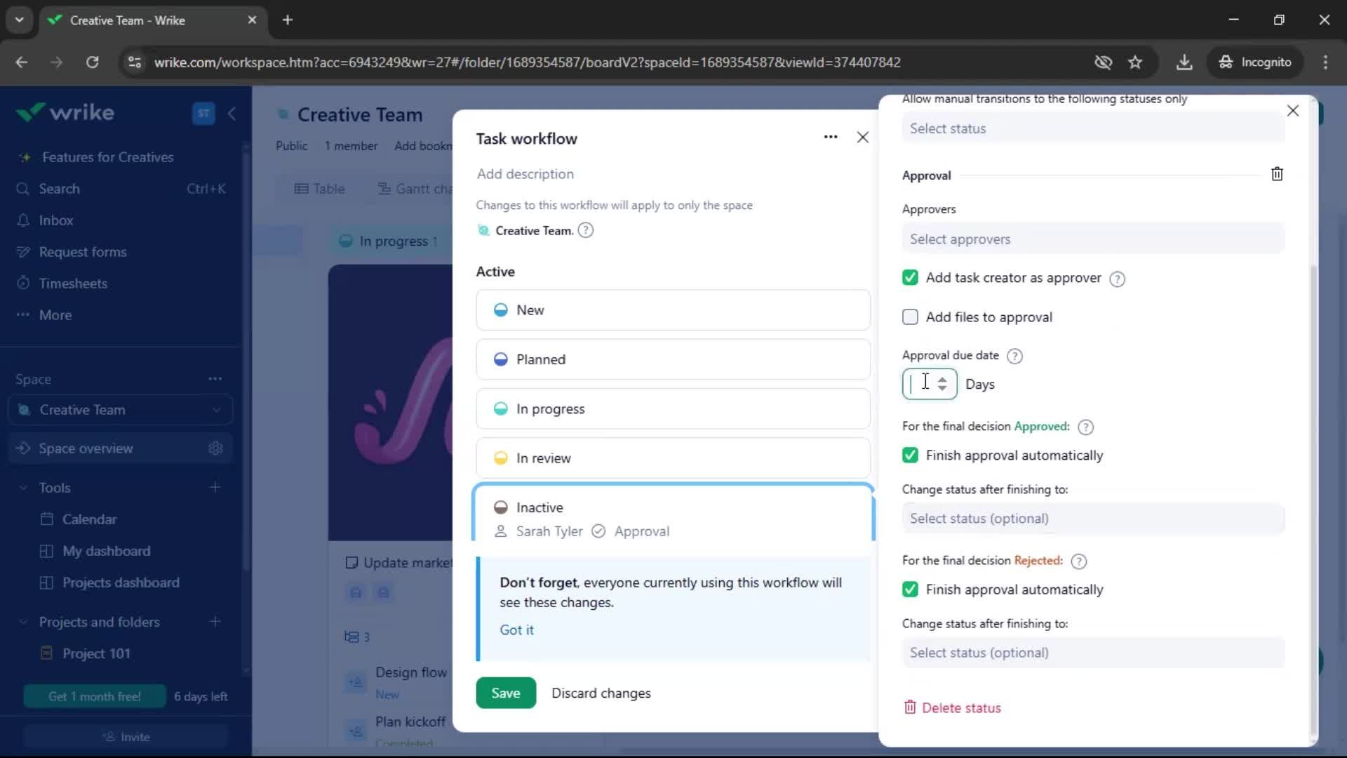Open Approved change status dropdown
The image size is (1347, 758).
tap(1093, 519)
